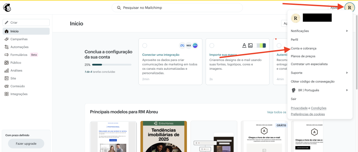Open the Privacidade link

coord(299,108)
